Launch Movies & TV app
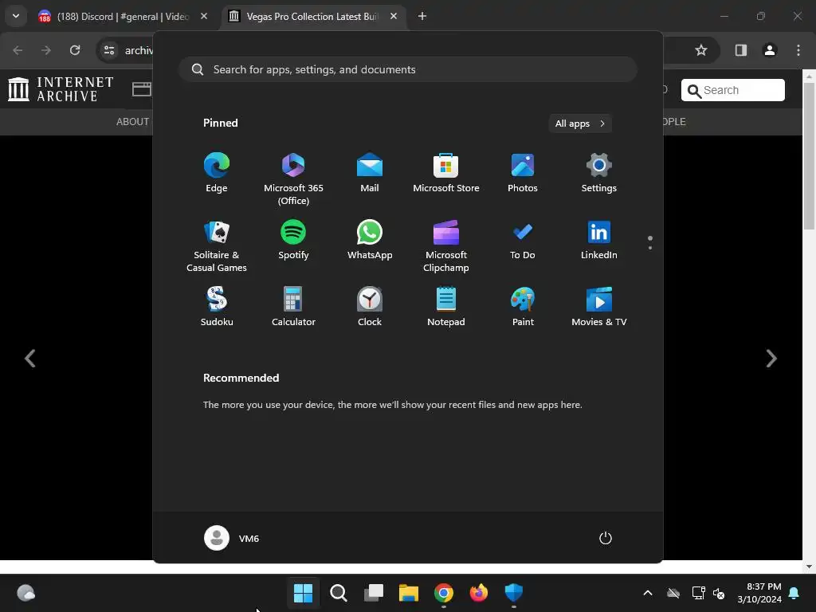 click(x=599, y=307)
